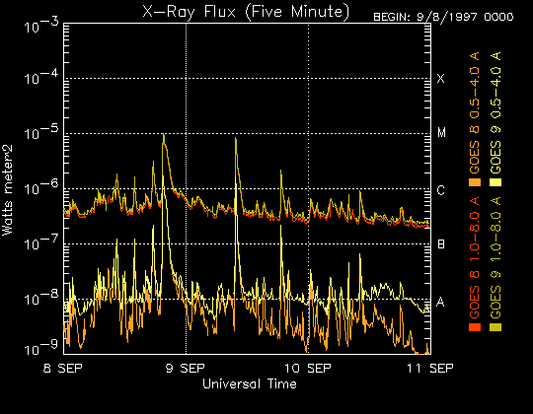Viewport: 533px width, 414px height.
Task: Click the 11 SEP date tick label
Action: pyautogui.click(x=430, y=369)
